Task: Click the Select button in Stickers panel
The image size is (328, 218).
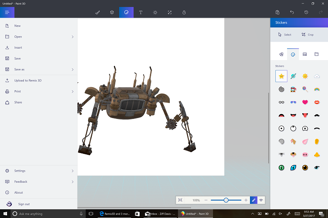Action: click(x=285, y=34)
